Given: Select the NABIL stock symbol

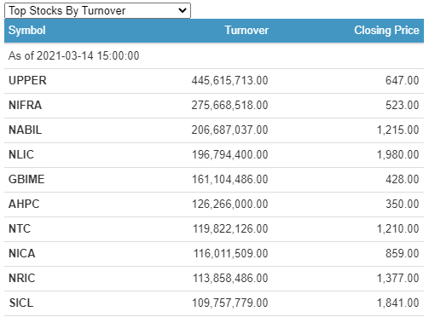Looking at the screenshot, I should click(26, 130).
